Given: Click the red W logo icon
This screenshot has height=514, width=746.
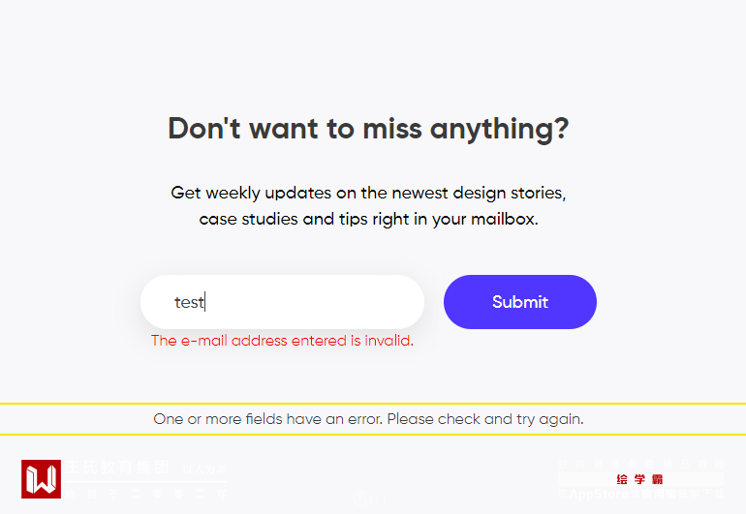Looking at the screenshot, I should [x=41, y=479].
